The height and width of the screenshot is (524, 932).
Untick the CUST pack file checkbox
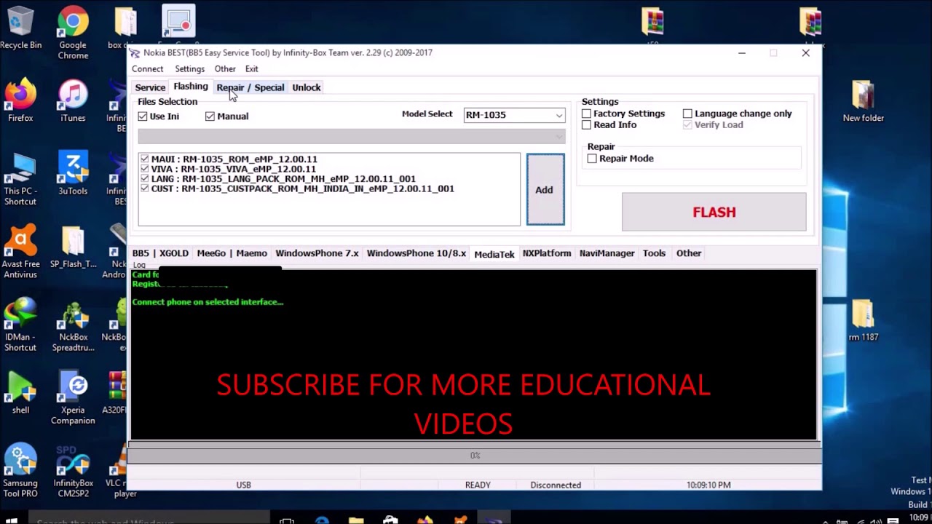click(x=144, y=188)
